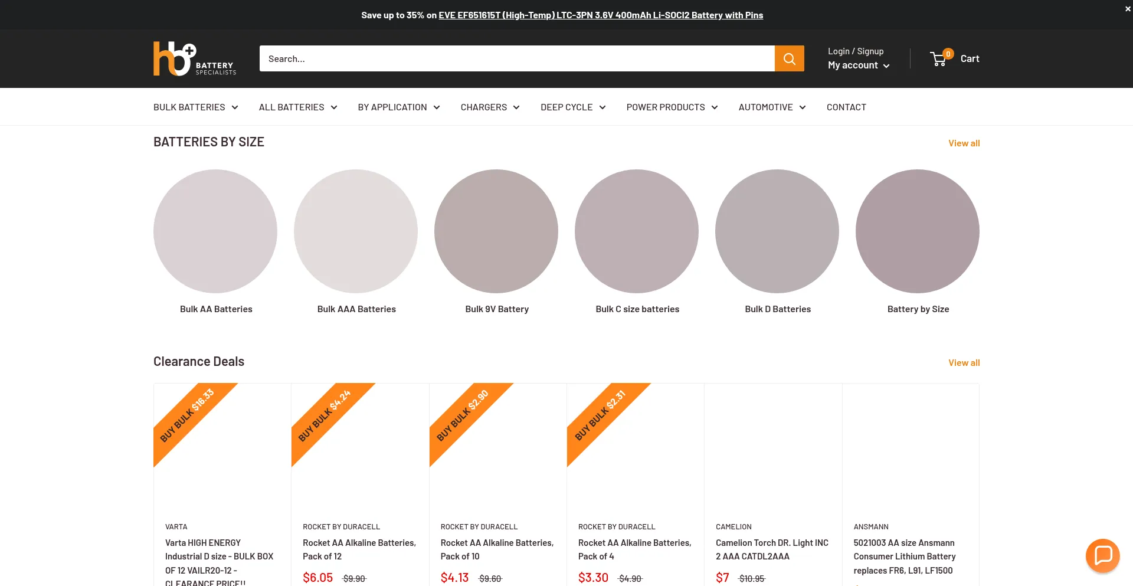
Task: Open the Bulk AAA Batteries label link
Action: click(x=356, y=309)
